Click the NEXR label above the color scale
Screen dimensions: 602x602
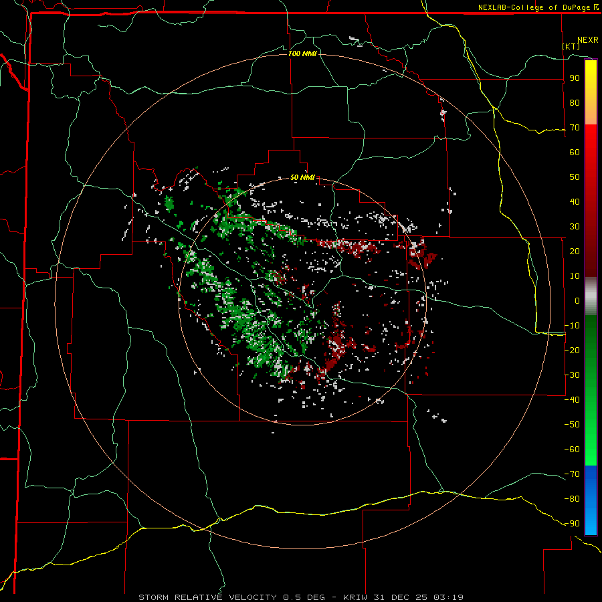coord(588,40)
